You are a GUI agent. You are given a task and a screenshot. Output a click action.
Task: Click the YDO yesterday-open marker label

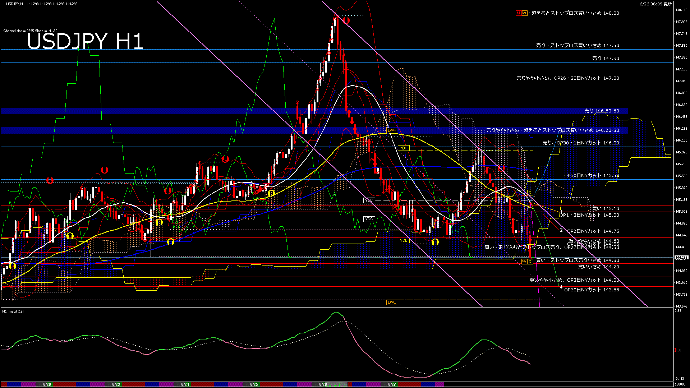coord(369,219)
